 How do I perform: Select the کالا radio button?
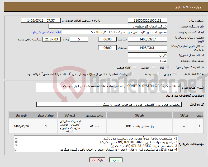tap(168, 67)
